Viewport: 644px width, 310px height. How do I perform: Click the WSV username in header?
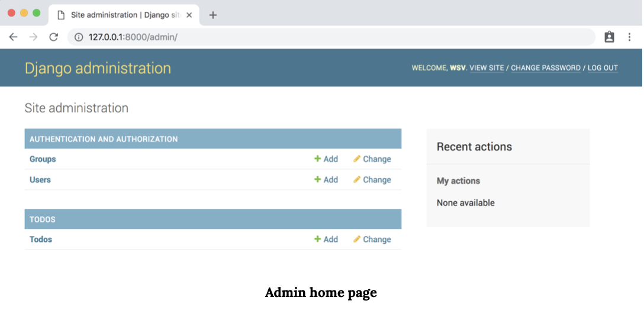click(x=458, y=68)
